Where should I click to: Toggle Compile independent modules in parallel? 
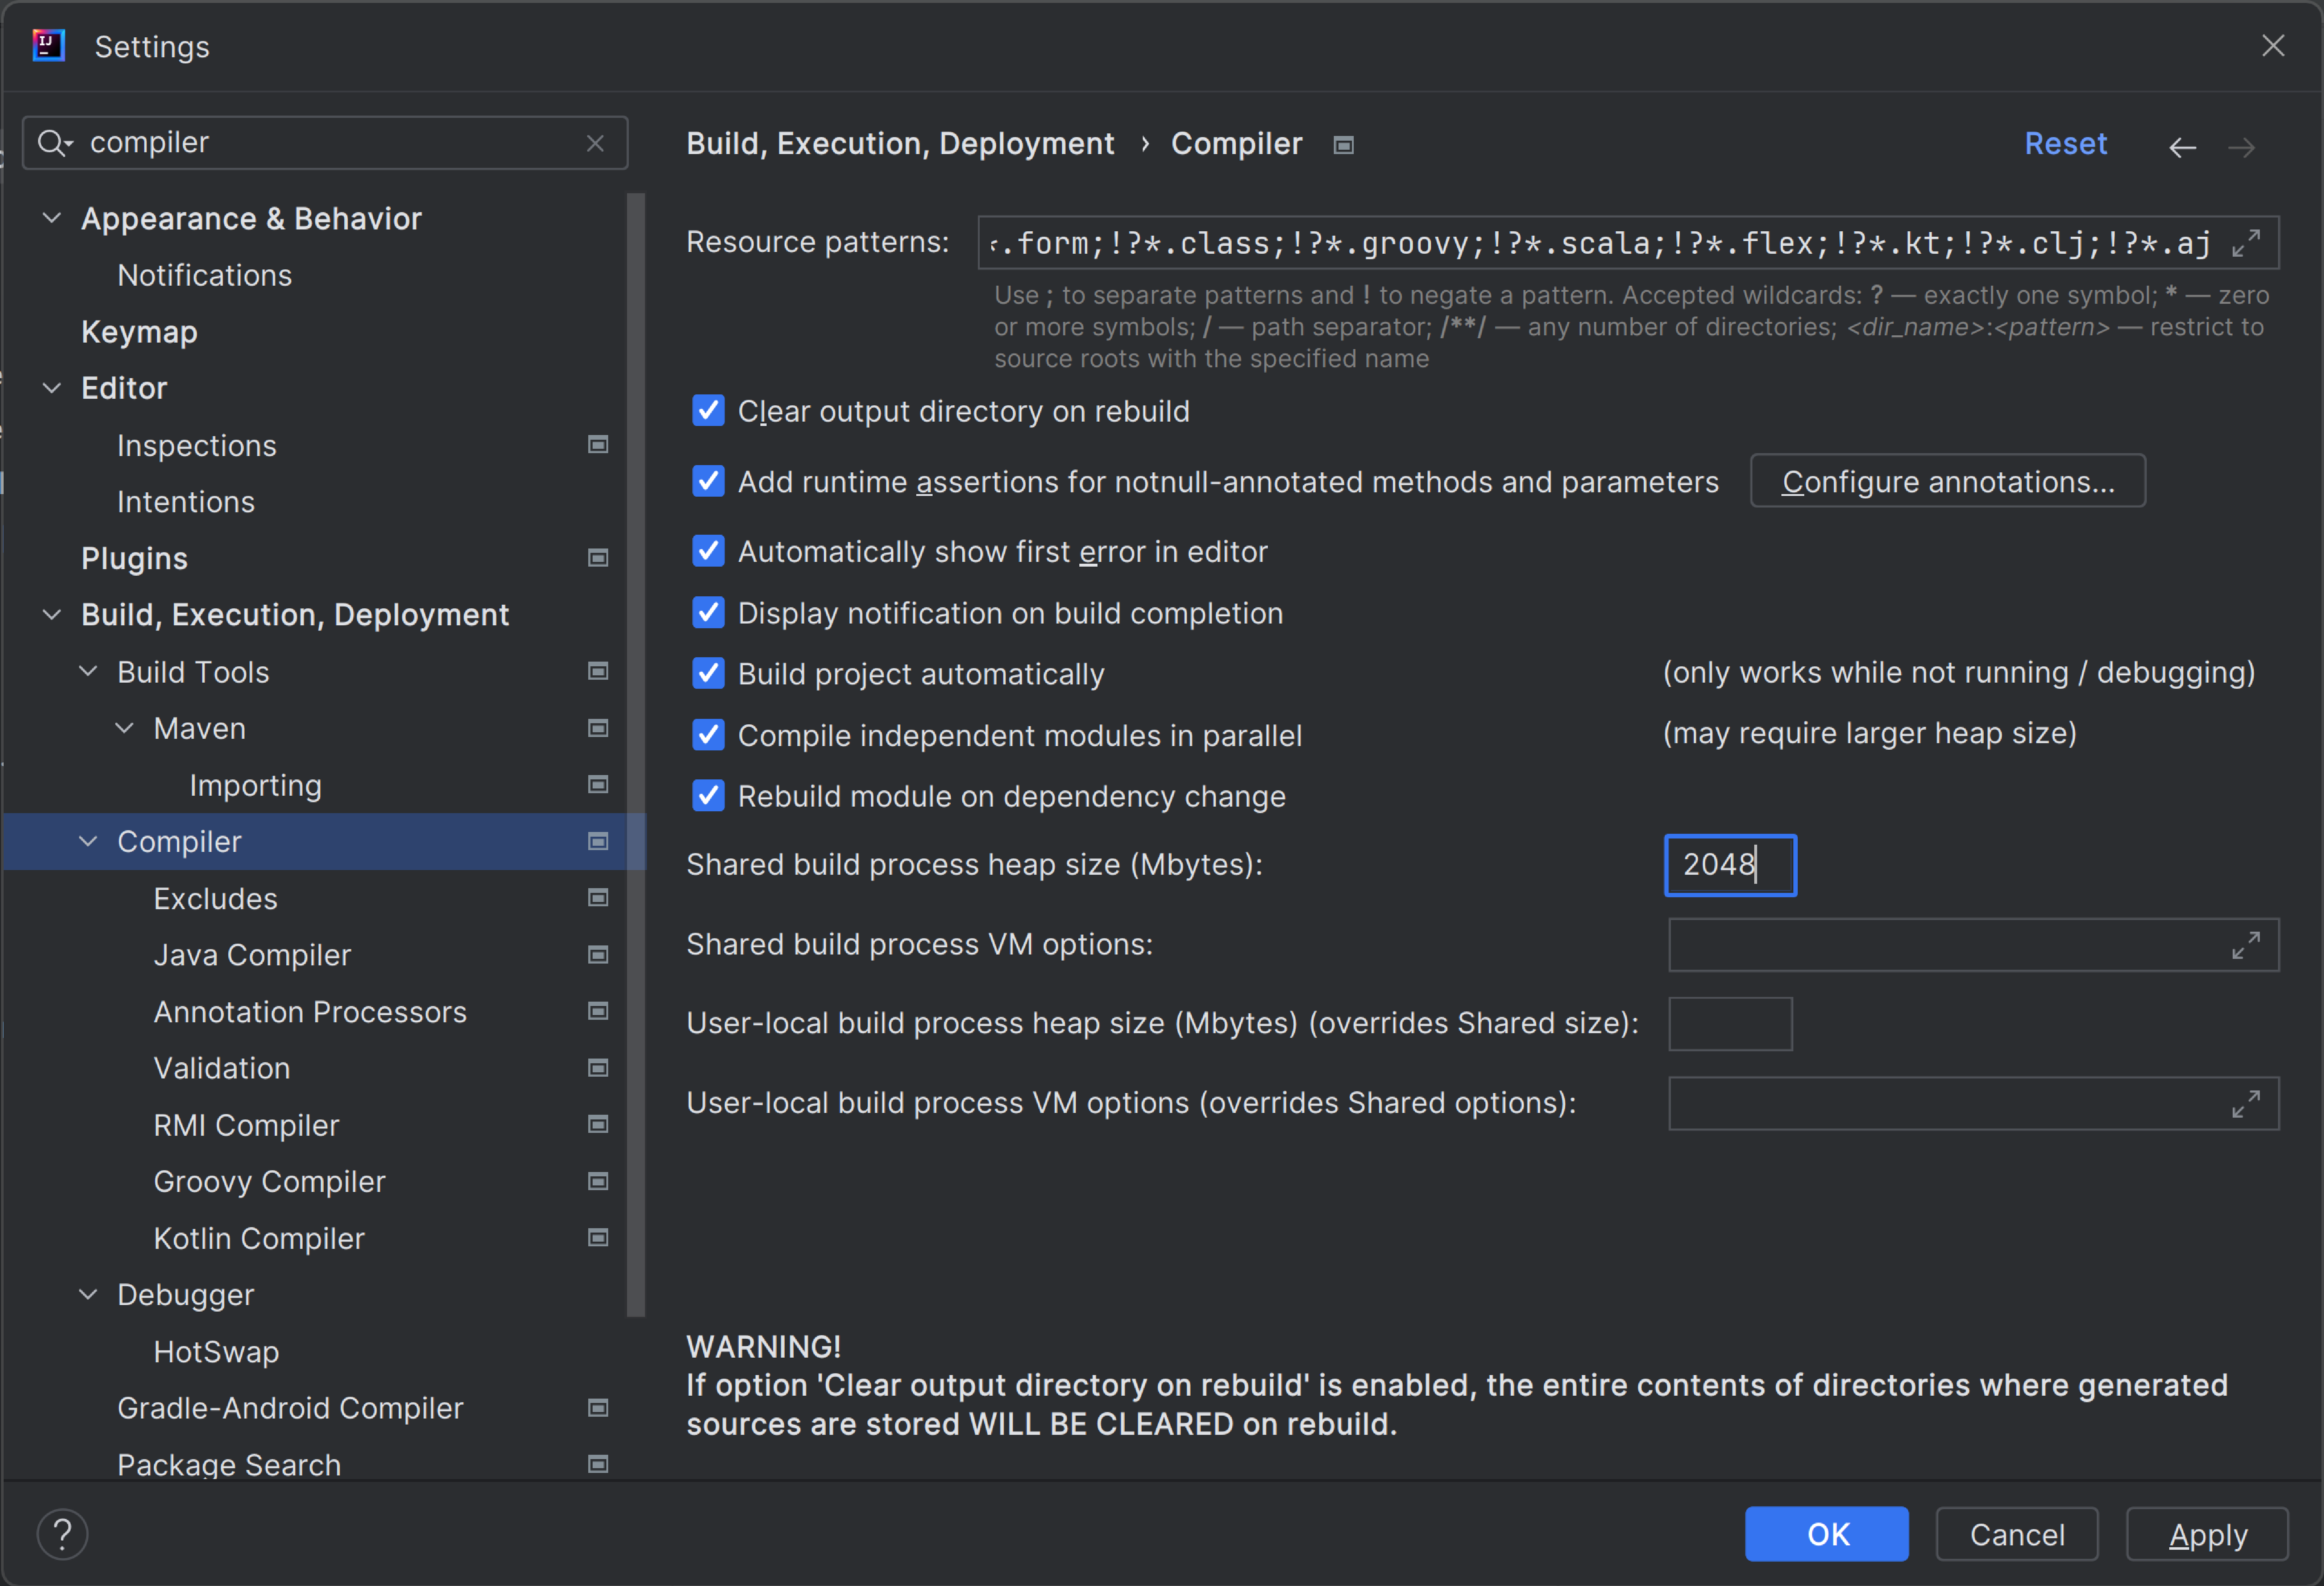coord(708,735)
